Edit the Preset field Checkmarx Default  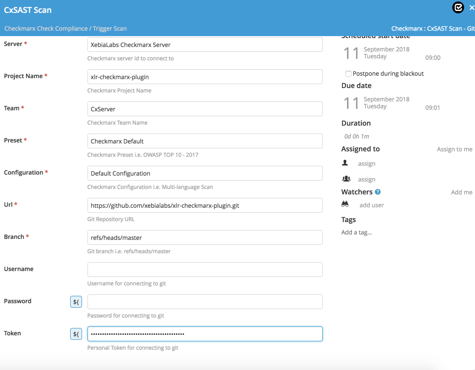pos(205,141)
